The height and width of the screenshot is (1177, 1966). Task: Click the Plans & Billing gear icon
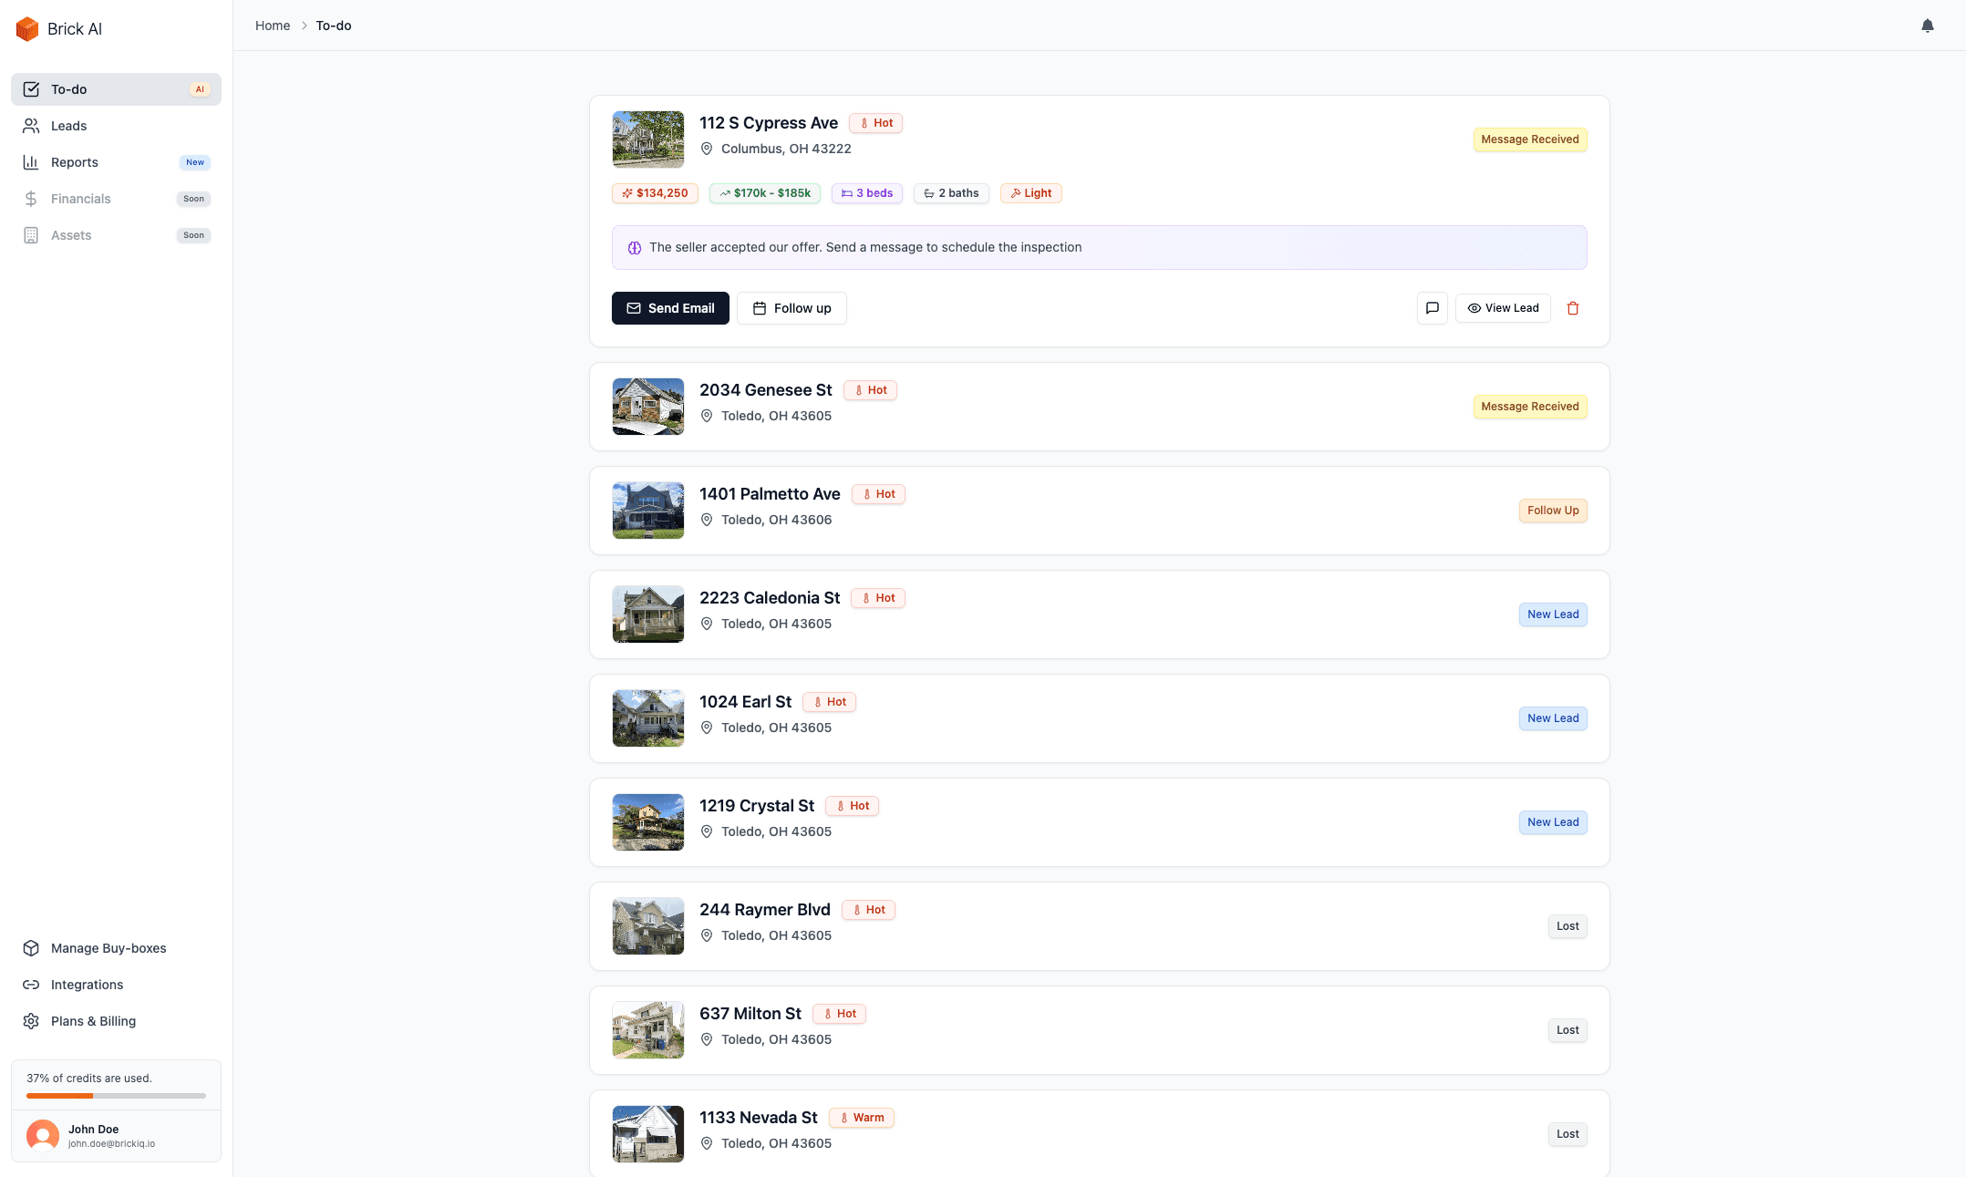pos(31,1021)
